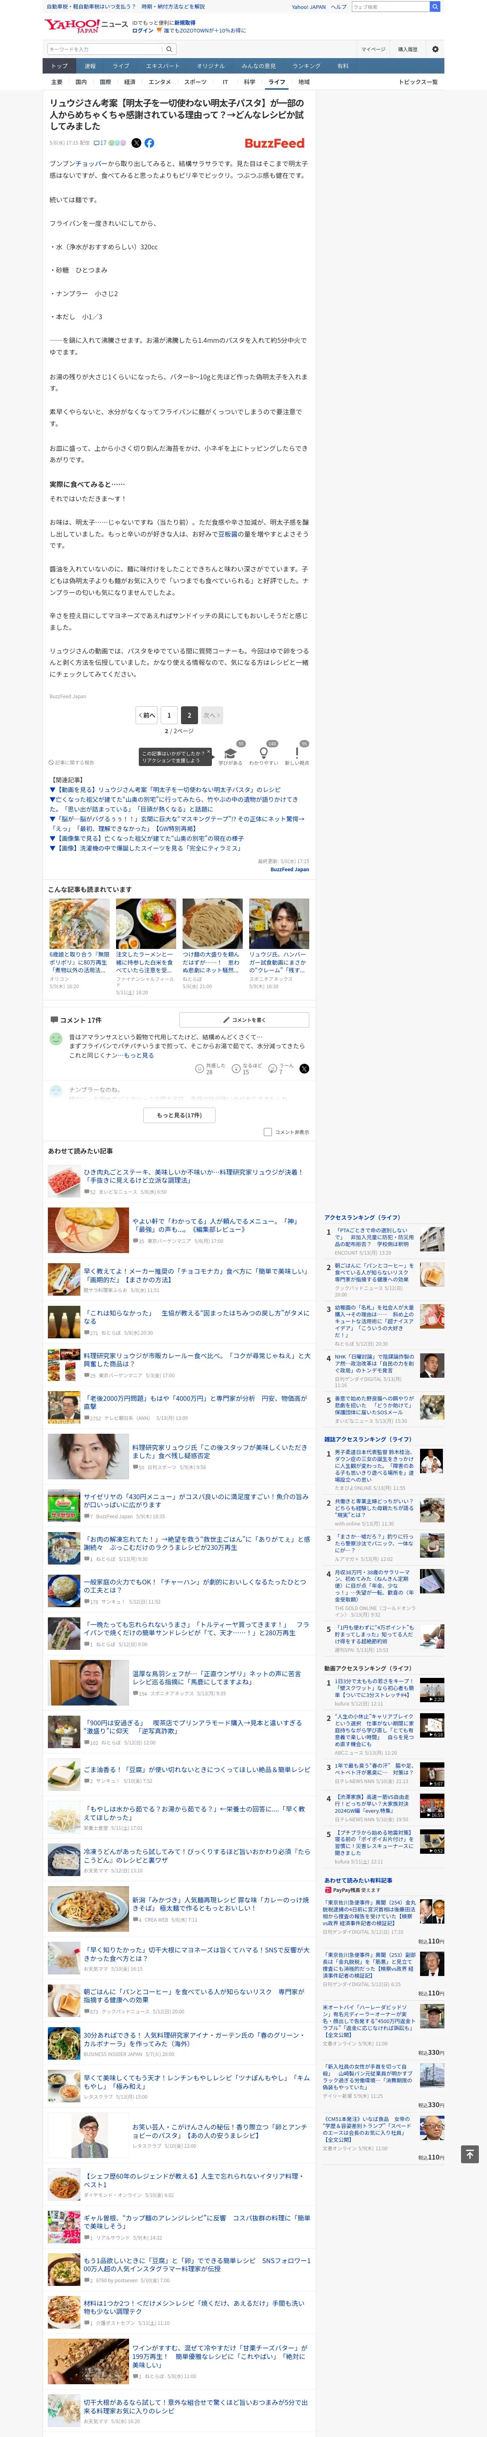Focus the keyword search input field
The height and width of the screenshot is (2437, 487).
[104, 49]
